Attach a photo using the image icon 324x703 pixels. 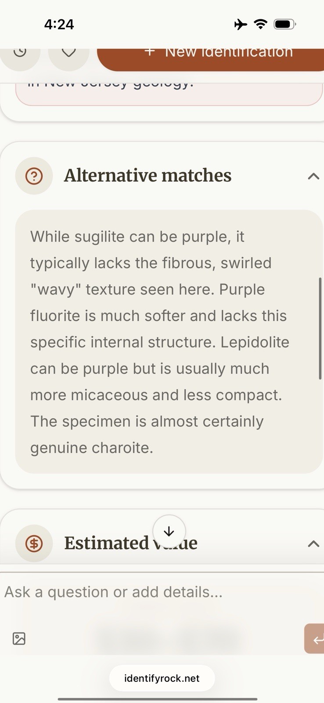(x=19, y=638)
